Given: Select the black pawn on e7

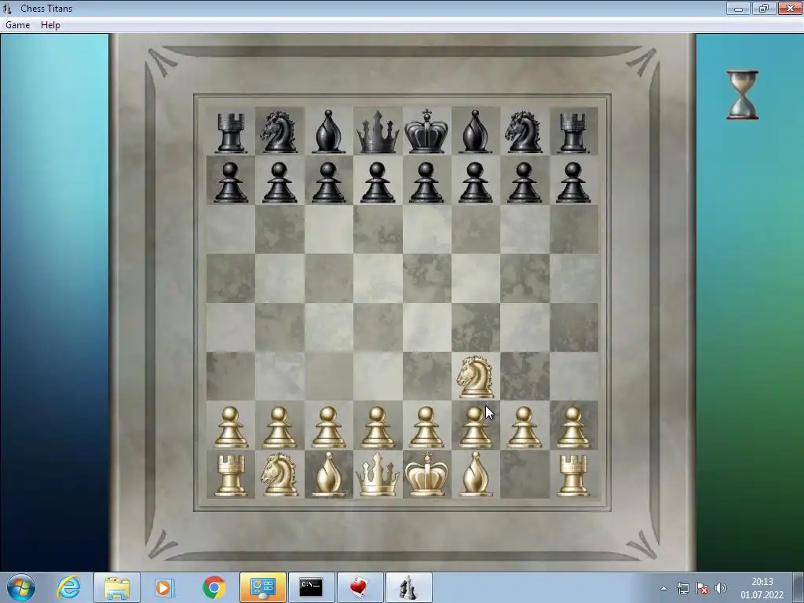Looking at the screenshot, I should [426, 182].
